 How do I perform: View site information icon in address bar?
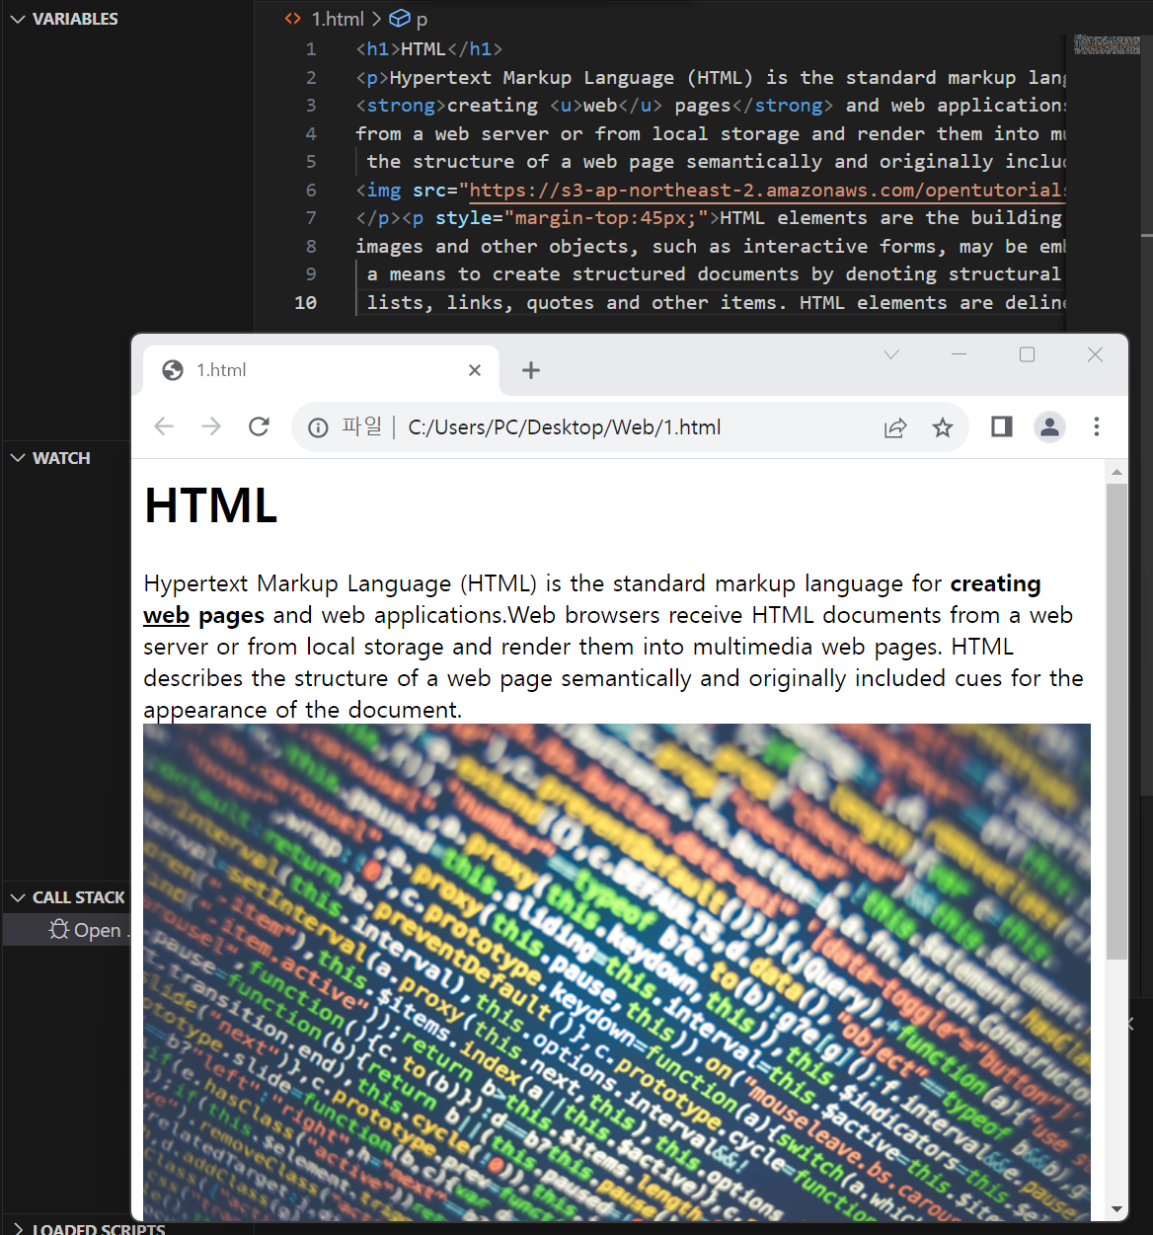click(x=318, y=427)
